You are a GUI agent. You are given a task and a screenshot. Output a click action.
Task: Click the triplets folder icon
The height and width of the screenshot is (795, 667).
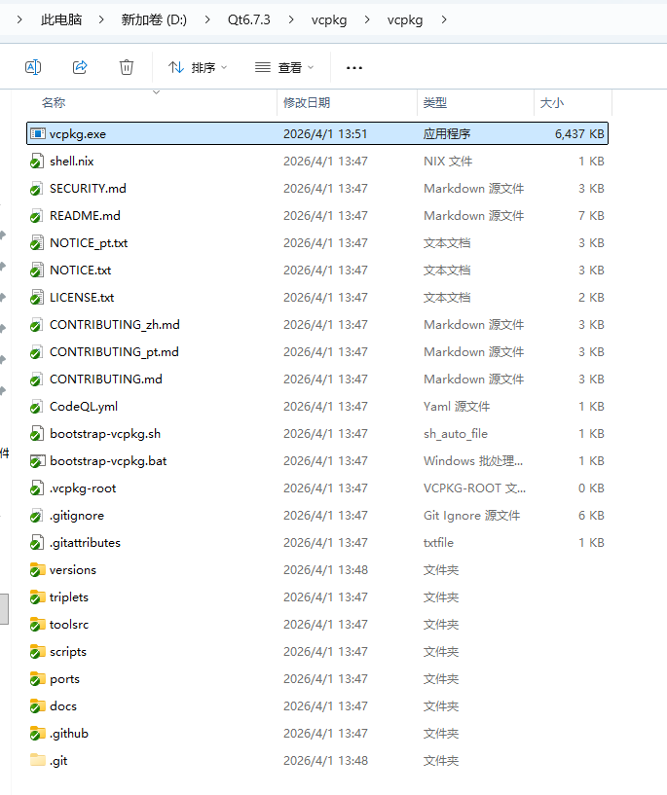coord(37,597)
